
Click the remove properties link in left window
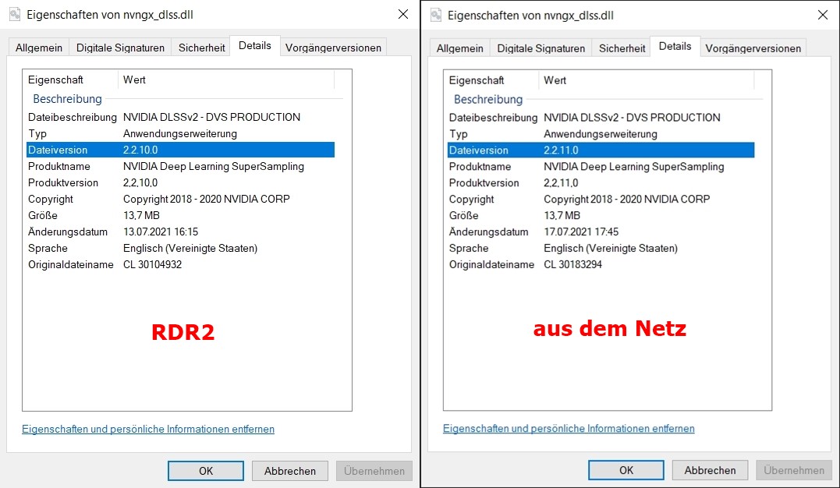coord(148,429)
